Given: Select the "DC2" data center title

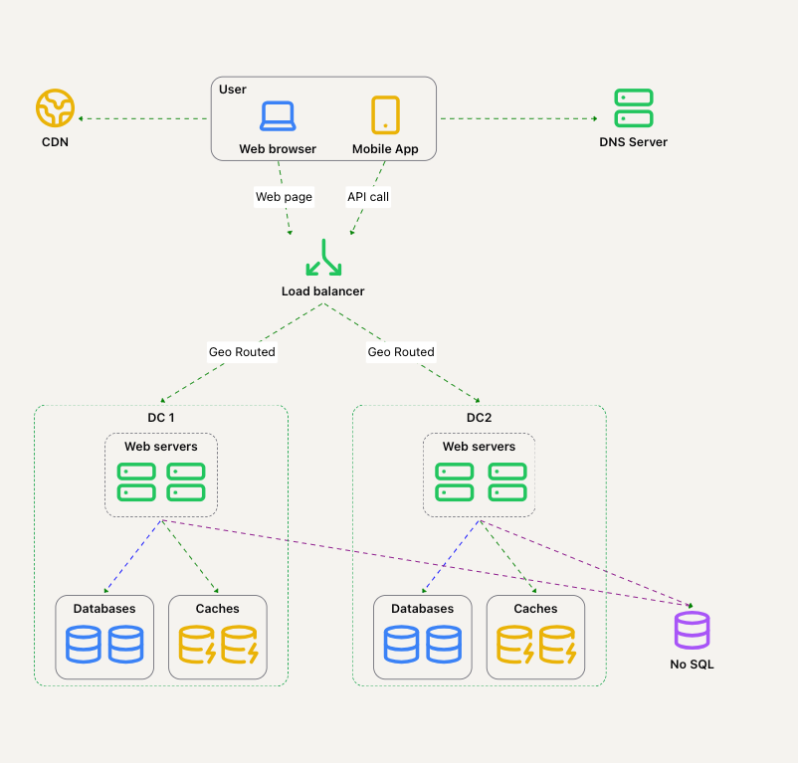Looking at the screenshot, I should point(480,418).
